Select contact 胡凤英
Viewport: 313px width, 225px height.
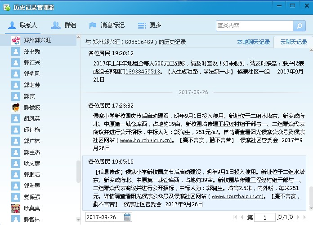pos(38,119)
